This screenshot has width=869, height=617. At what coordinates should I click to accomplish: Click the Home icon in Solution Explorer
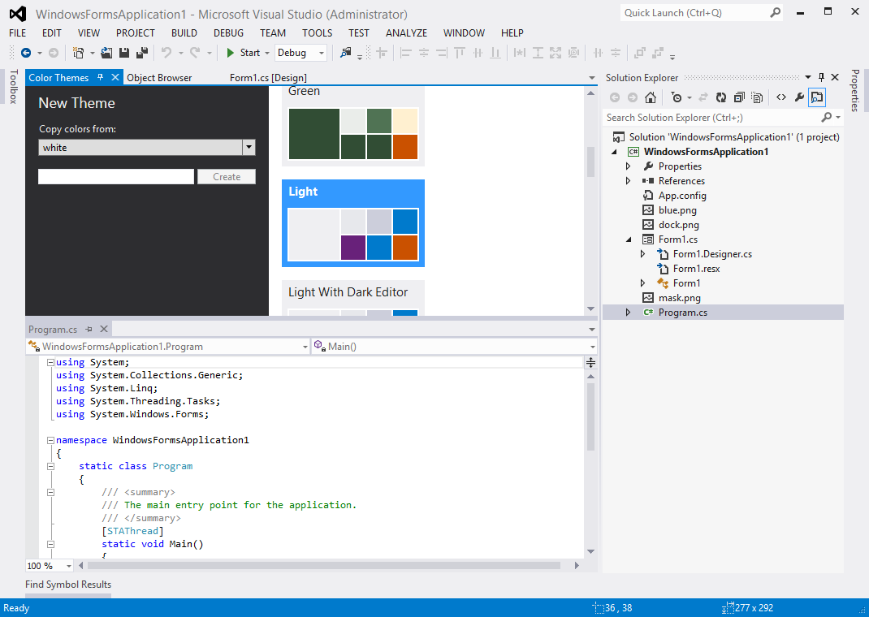tap(650, 97)
